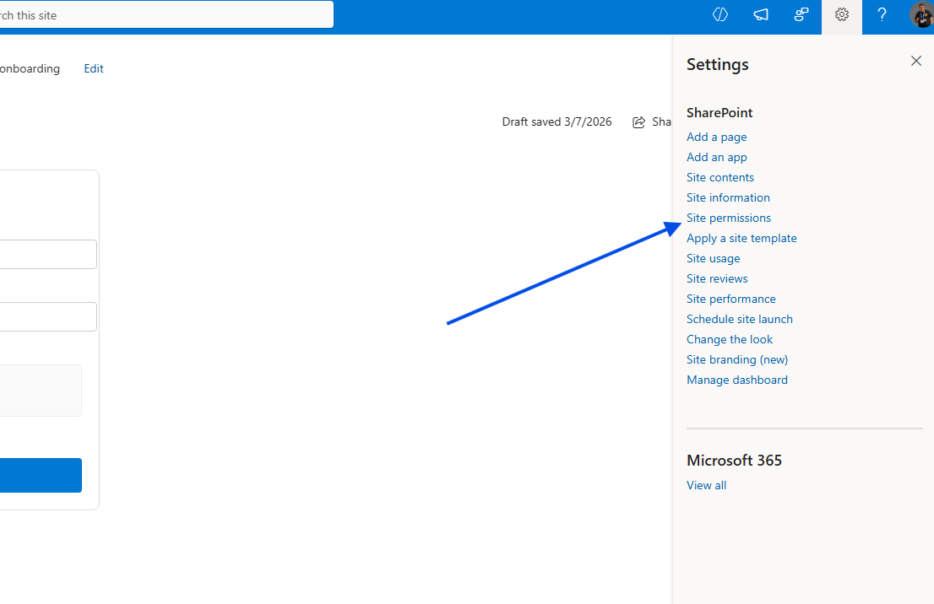Open the megaphone announcements icon

[x=761, y=14]
